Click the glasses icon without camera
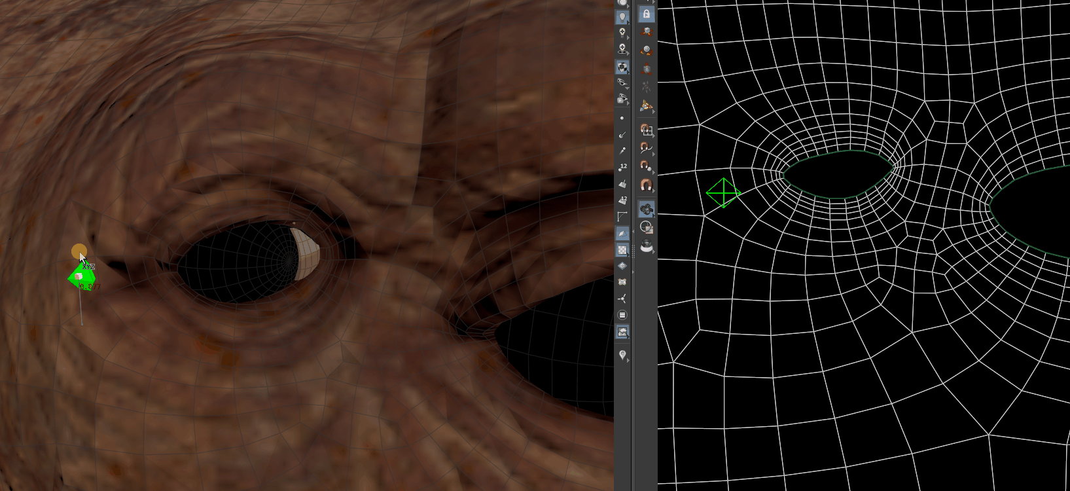 [x=622, y=83]
